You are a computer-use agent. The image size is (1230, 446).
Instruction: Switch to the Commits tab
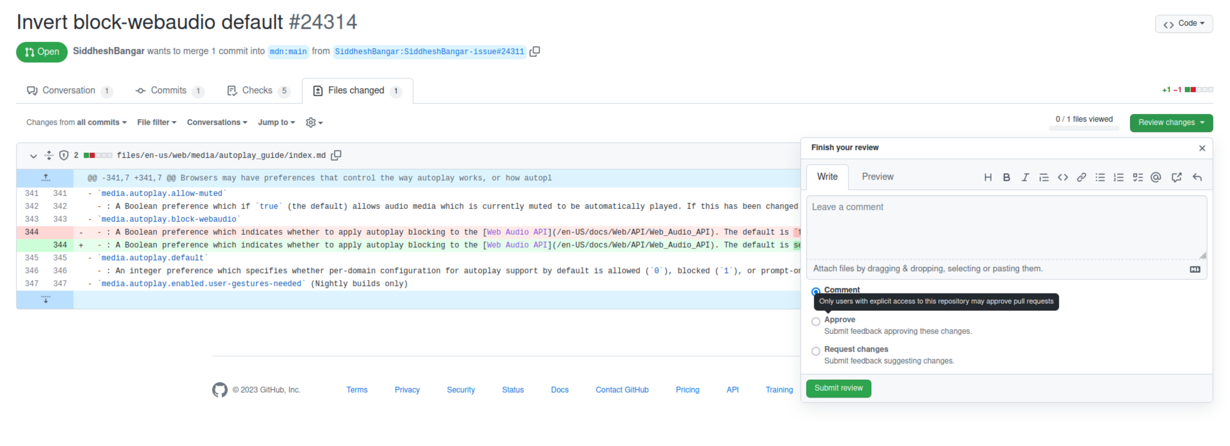tap(169, 90)
